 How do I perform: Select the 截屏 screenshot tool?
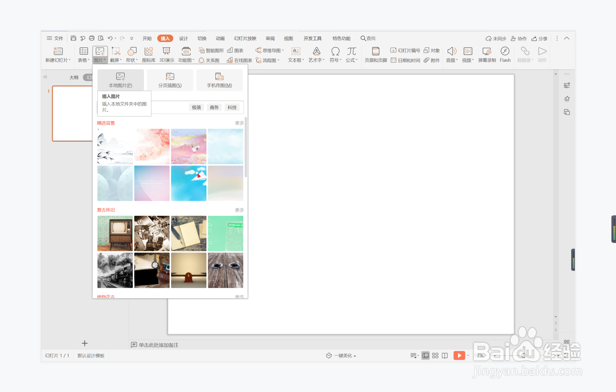(x=116, y=55)
